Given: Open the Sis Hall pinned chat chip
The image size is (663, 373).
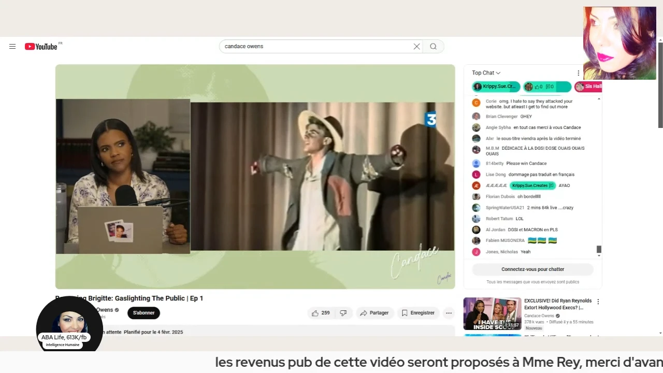Looking at the screenshot, I should 588,87.
